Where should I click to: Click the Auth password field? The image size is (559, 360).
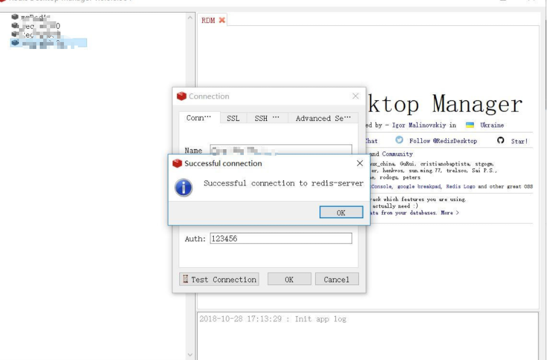point(281,238)
